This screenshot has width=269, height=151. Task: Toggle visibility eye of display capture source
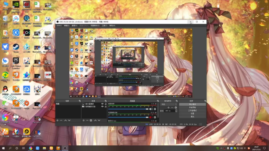tap(103, 104)
